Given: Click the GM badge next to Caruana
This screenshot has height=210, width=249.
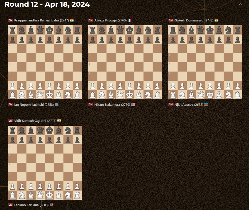Looking at the screenshot, I should pos(10,205).
